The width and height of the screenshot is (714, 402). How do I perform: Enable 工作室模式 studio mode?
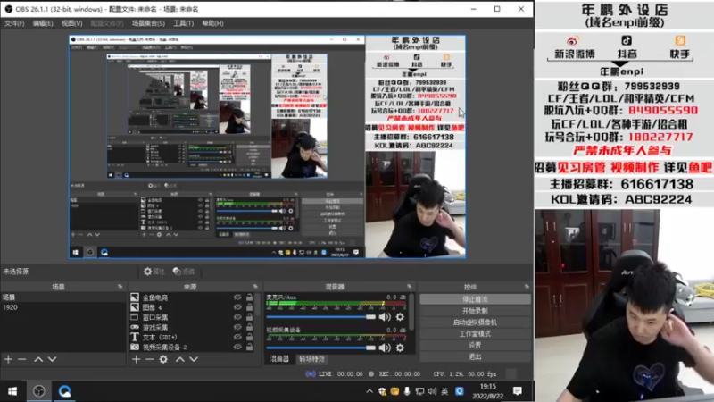(475, 333)
